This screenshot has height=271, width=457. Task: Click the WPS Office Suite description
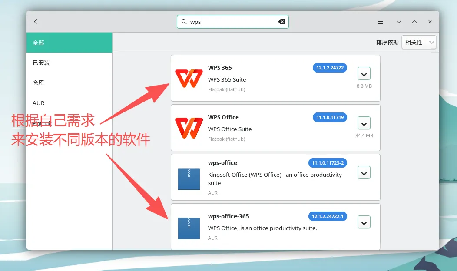pyautogui.click(x=230, y=129)
